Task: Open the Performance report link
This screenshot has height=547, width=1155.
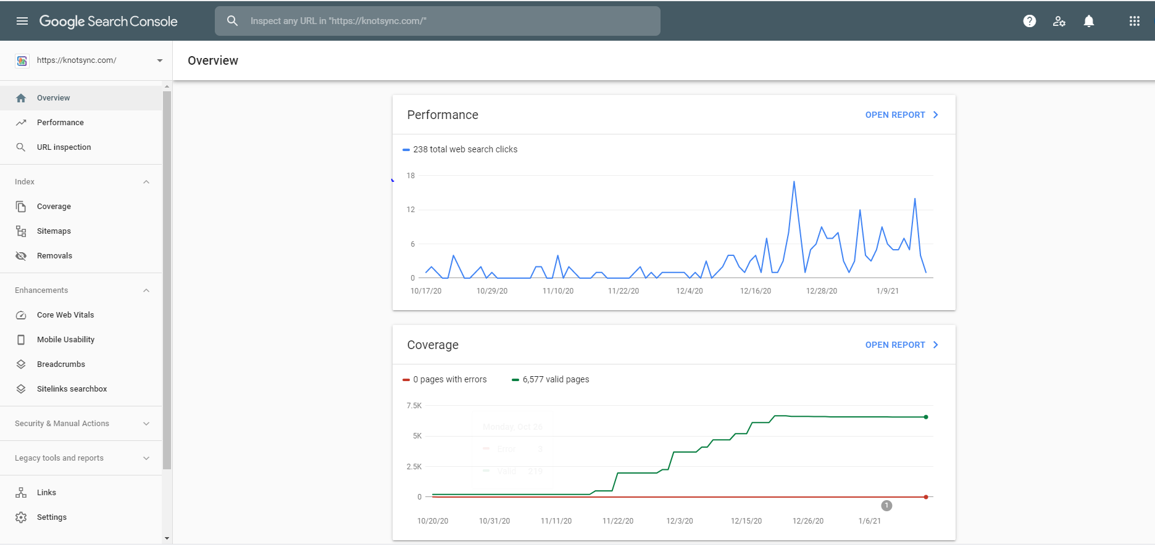Action: [901, 115]
